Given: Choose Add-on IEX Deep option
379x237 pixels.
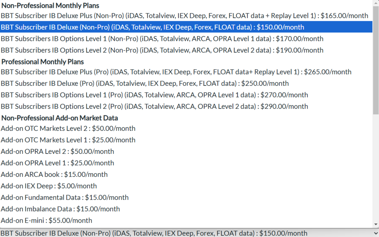Looking at the screenshot, I should click(x=49, y=186).
